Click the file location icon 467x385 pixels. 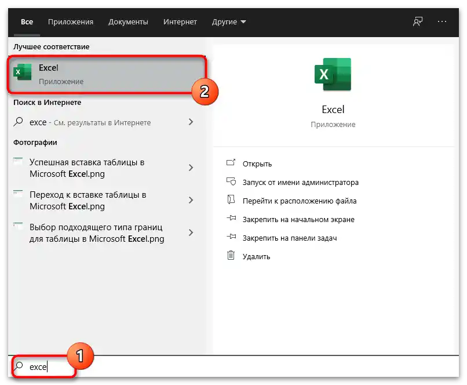(x=231, y=199)
